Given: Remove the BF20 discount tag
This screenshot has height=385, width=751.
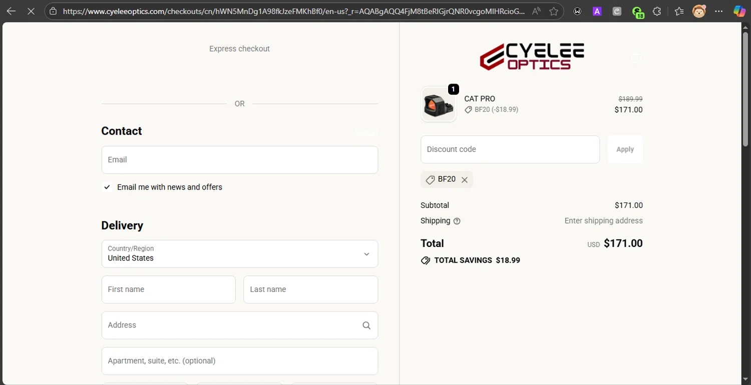Looking at the screenshot, I should point(465,180).
